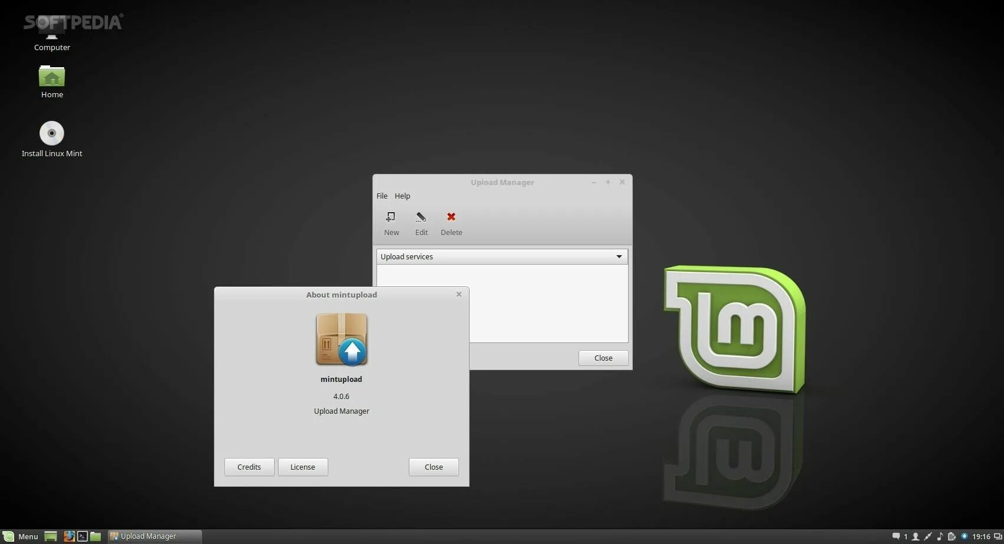This screenshot has height=544, width=1004.
Task: Launch Terminal from the panel
Action: [82, 536]
